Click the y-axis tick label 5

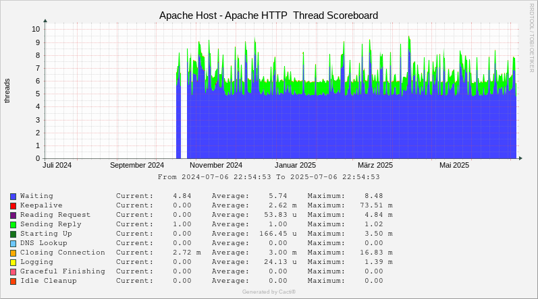[x=38, y=94]
